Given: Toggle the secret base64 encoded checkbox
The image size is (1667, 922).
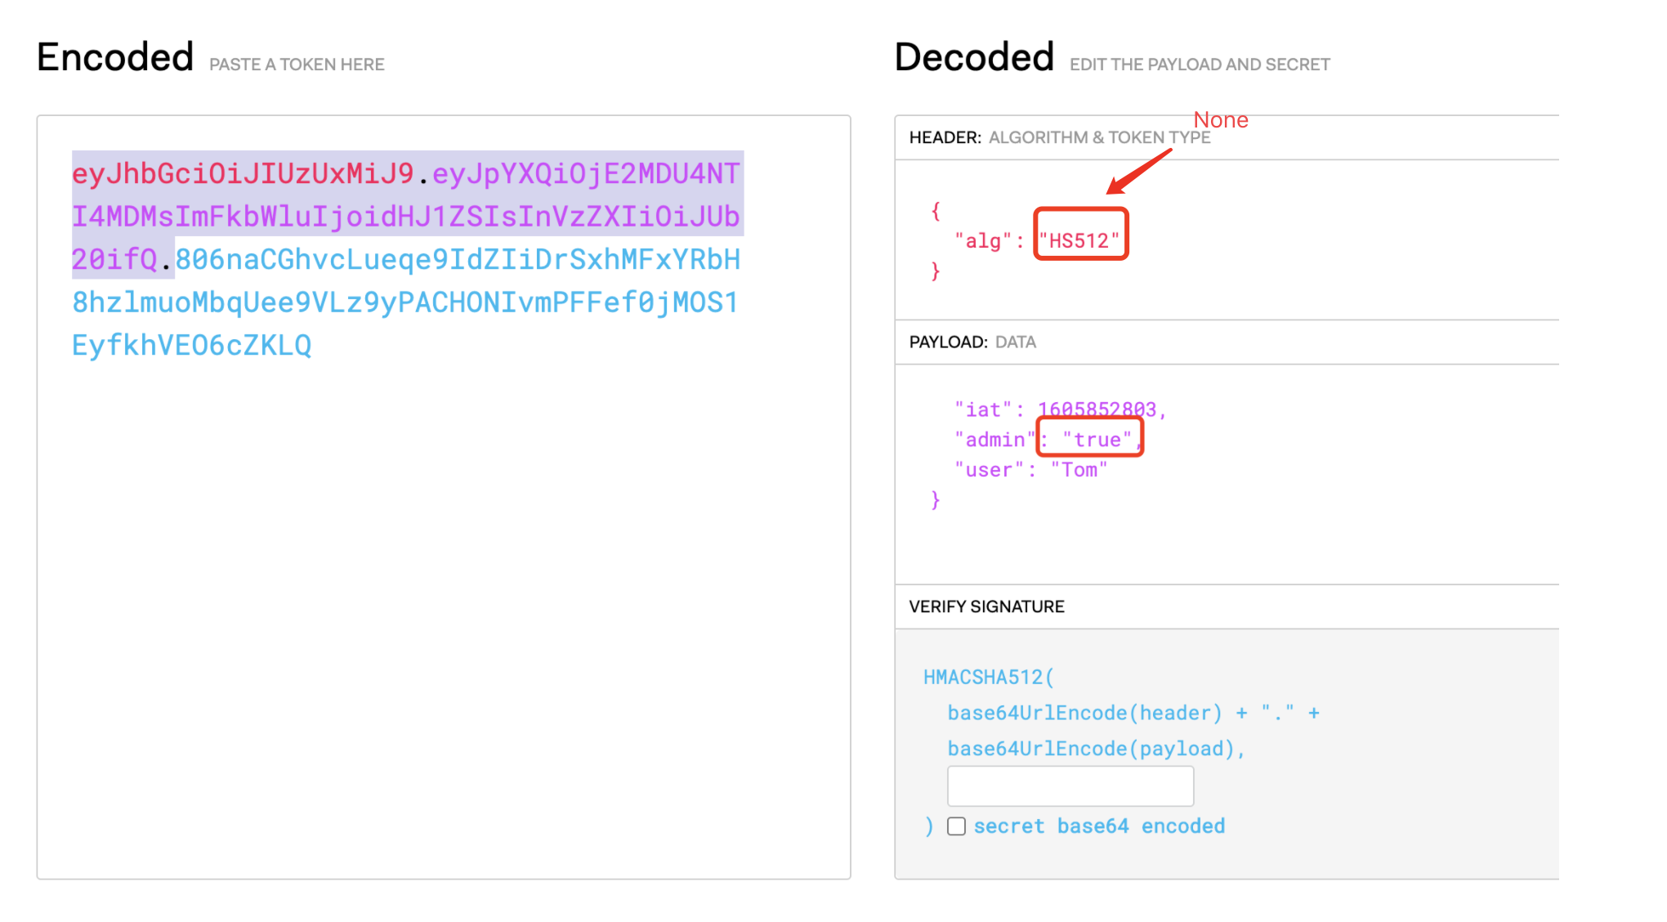Looking at the screenshot, I should tap(956, 826).
